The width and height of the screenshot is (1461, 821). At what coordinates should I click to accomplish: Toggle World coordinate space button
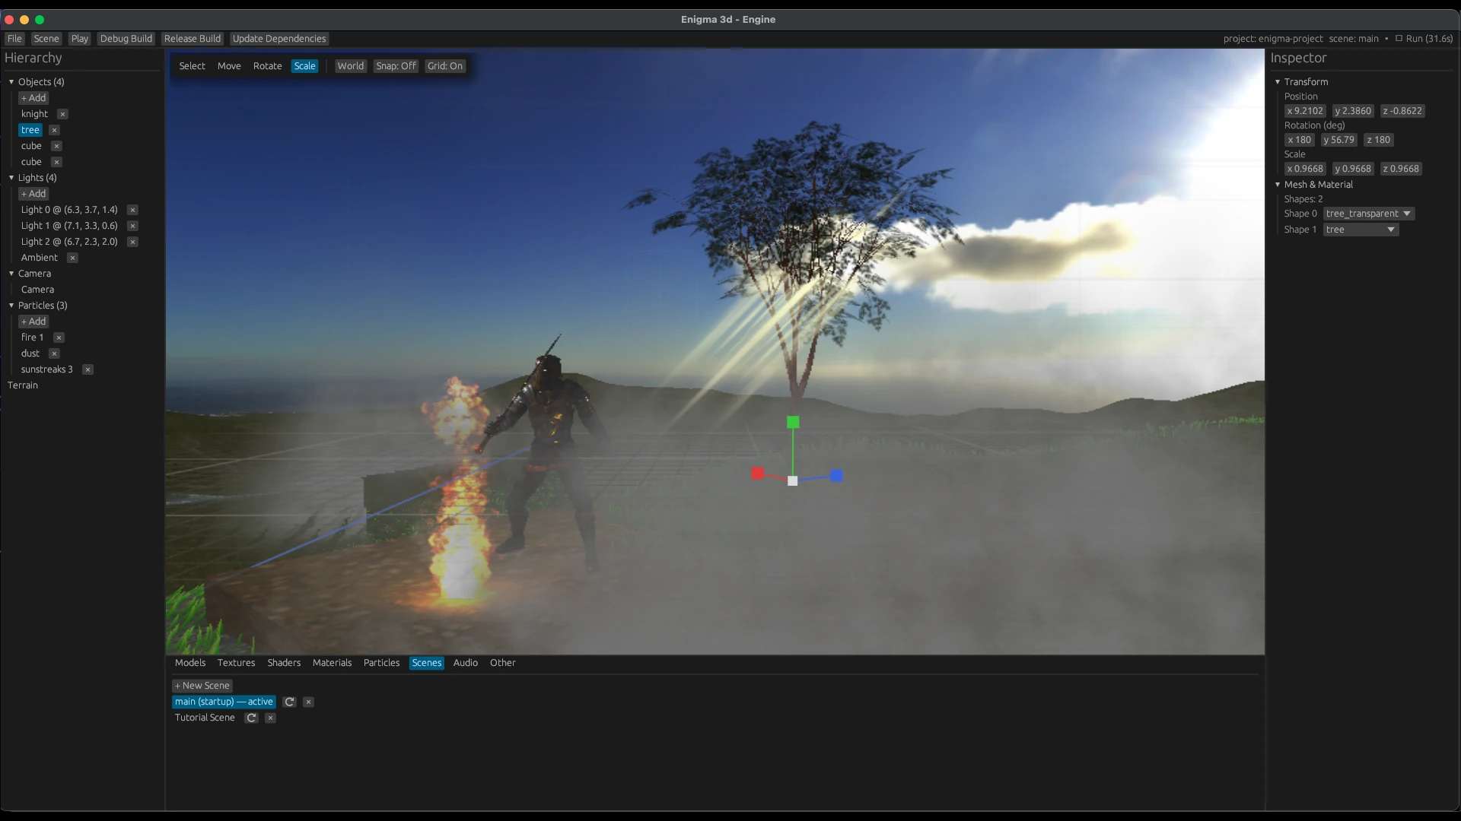pos(351,66)
